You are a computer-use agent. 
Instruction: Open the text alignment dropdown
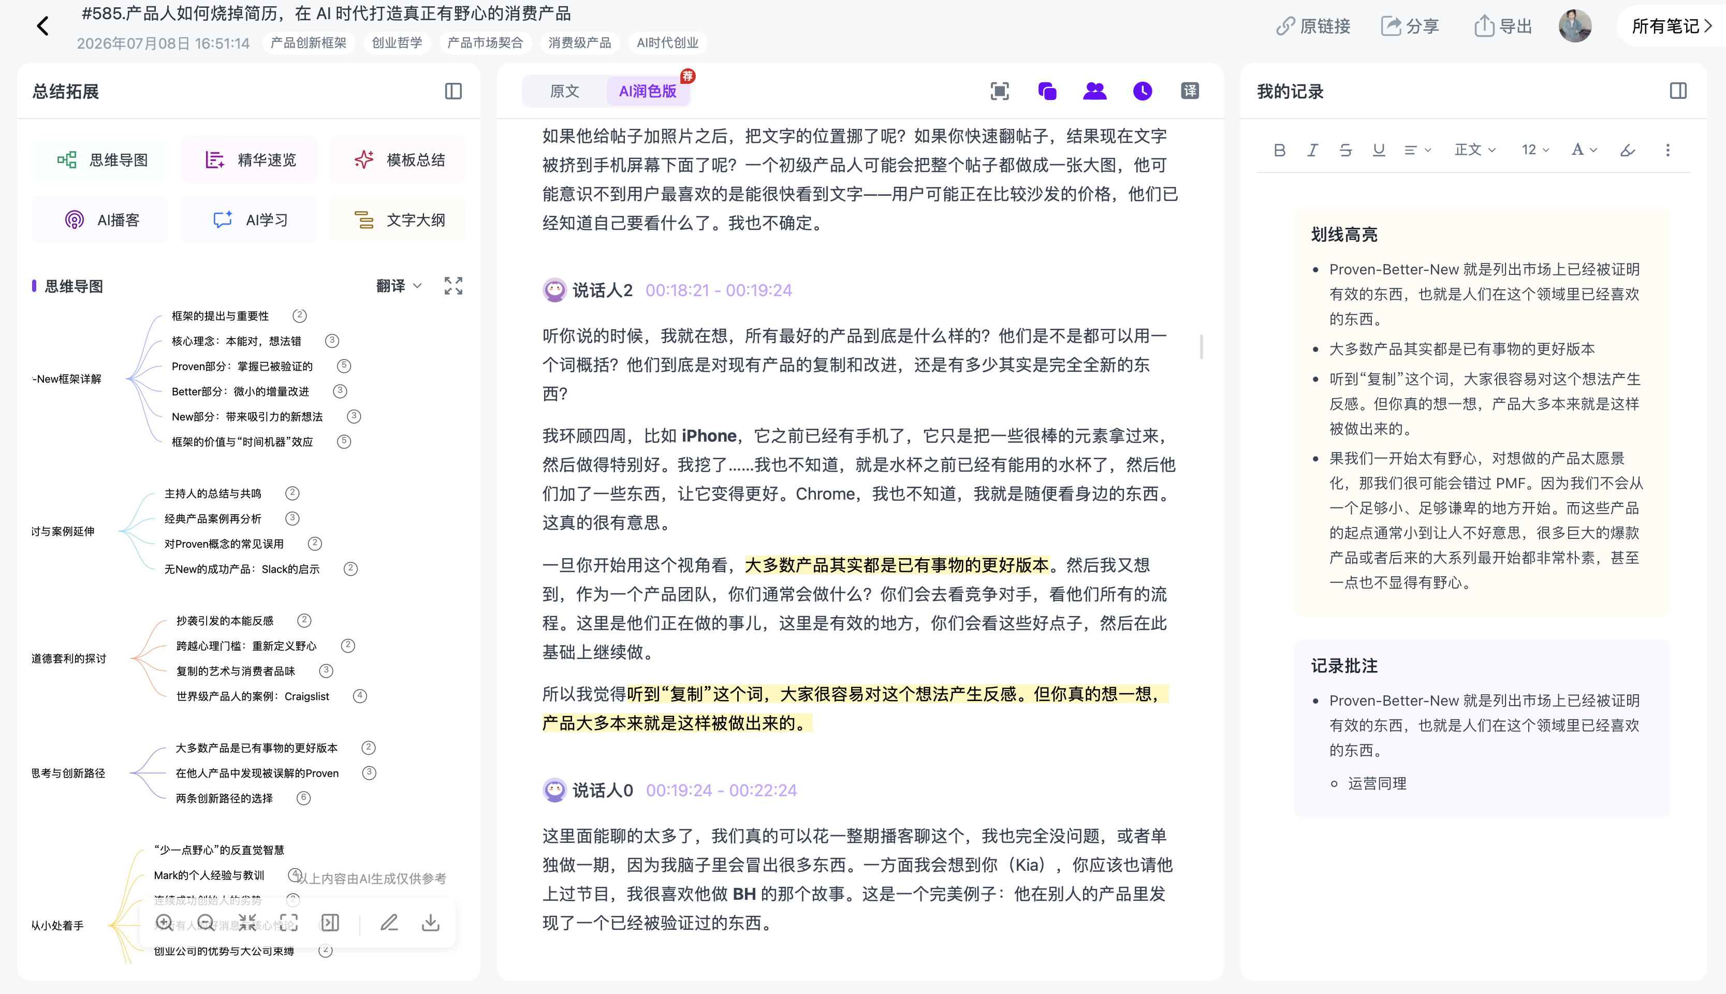point(1417,150)
